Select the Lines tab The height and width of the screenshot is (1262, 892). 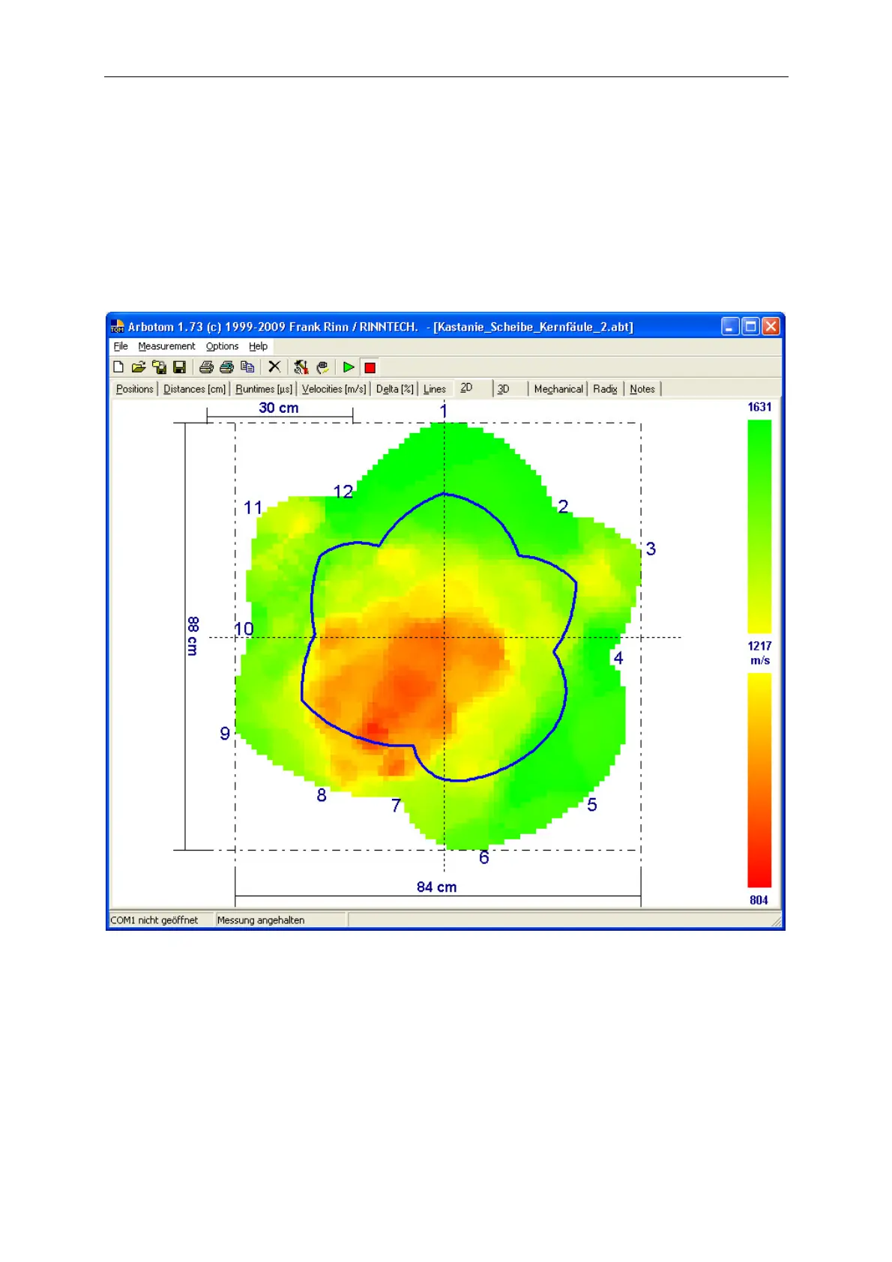[x=435, y=389]
